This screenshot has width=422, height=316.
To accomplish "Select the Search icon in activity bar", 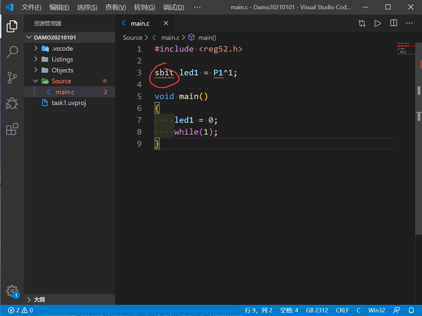I will click(x=12, y=52).
